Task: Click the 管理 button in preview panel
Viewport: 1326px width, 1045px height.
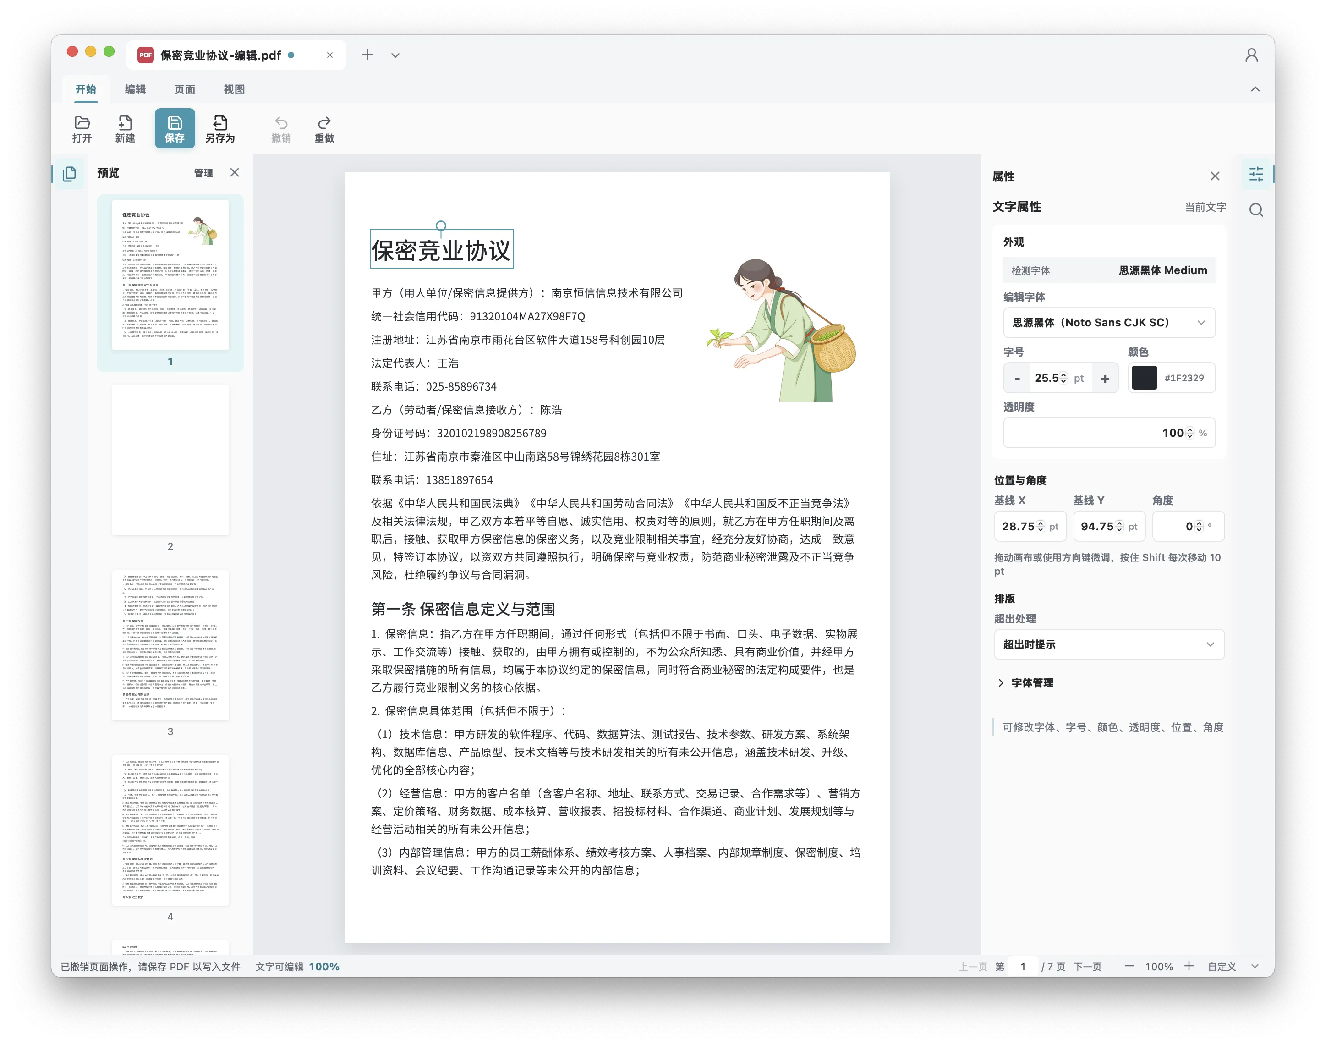Action: [204, 173]
